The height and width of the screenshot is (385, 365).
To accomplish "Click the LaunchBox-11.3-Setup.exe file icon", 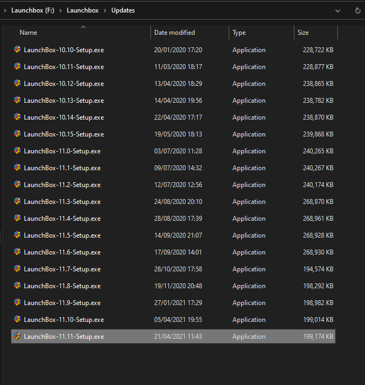I will [x=17, y=201].
